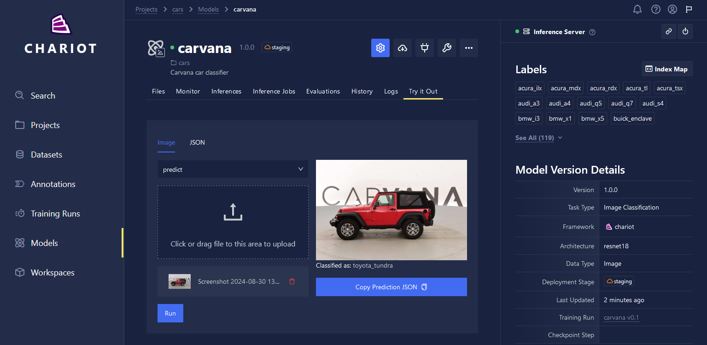The image size is (707, 345).
Task: Open cars breadcrumb link
Action: point(178,9)
